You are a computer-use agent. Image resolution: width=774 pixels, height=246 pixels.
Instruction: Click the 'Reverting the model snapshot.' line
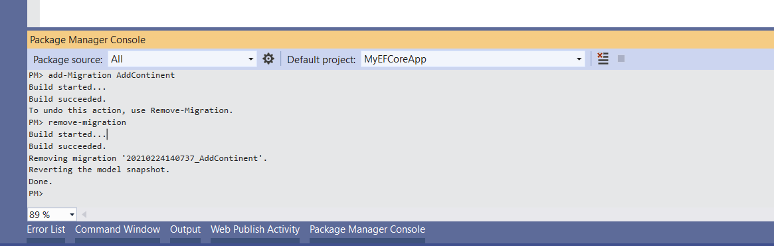pyautogui.click(x=99, y=170)
